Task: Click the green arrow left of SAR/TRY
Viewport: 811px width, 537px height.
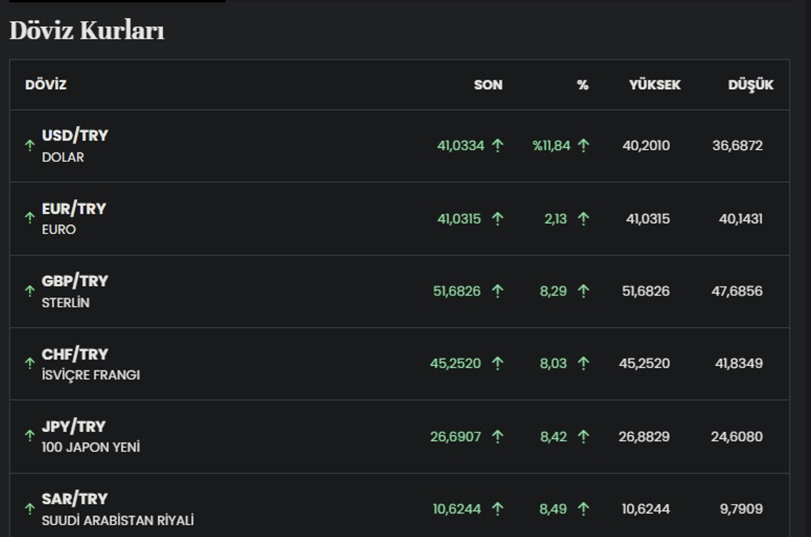Action: [29, 509]
